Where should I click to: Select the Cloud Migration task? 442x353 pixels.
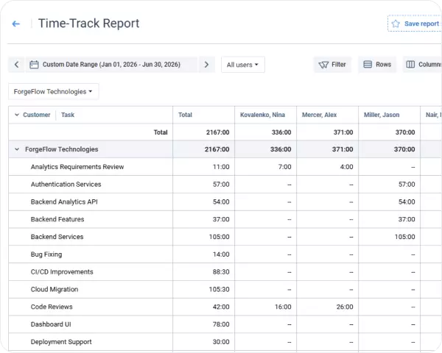tap(55, 289)
